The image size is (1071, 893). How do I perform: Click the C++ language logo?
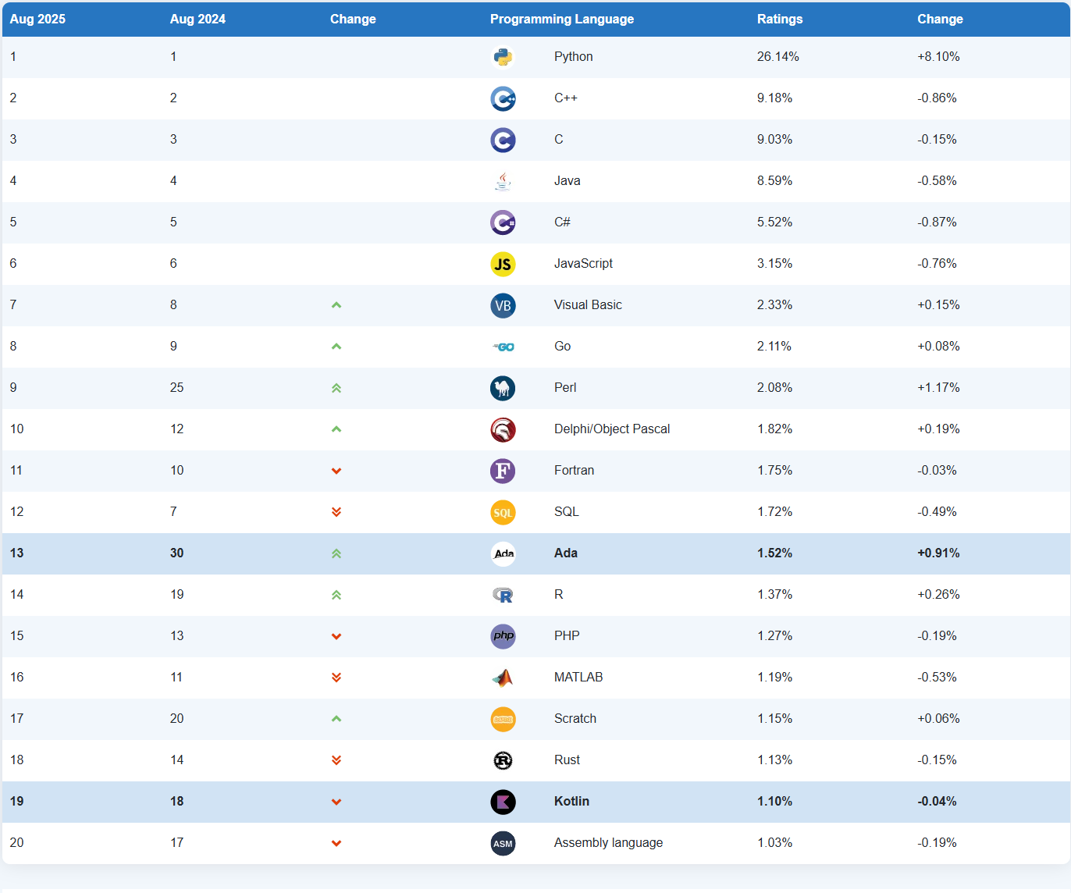click(x=503, y=98)
